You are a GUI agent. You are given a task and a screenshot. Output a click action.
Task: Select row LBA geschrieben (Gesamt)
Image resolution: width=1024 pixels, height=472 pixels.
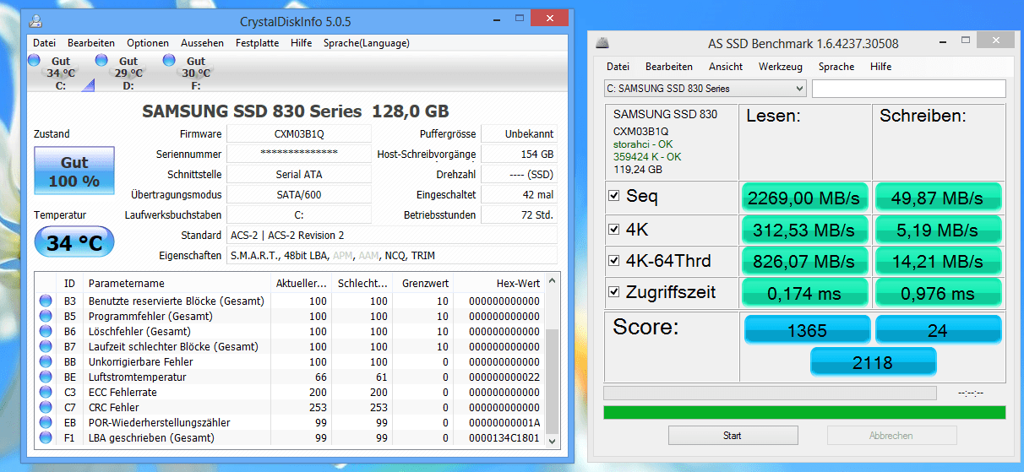290,437
